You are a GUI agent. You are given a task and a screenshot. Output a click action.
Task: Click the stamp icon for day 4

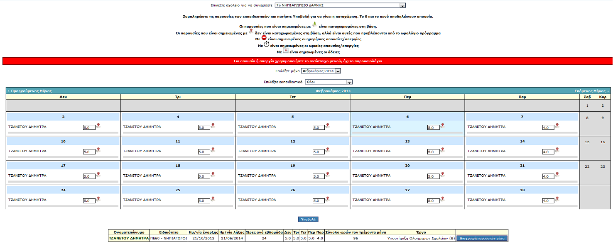click(213, 126)
